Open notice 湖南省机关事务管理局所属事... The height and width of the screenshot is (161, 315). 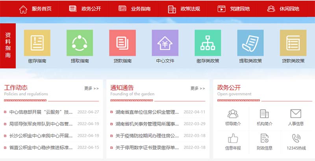tap(147, 124)
